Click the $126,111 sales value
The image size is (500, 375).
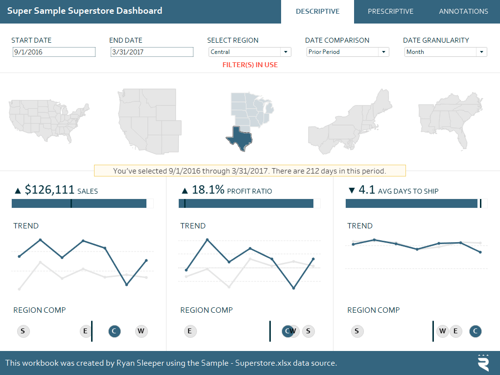click(x=49, y=190)
